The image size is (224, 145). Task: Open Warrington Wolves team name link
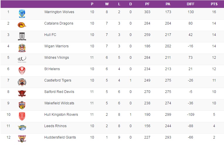click(59, 12)
